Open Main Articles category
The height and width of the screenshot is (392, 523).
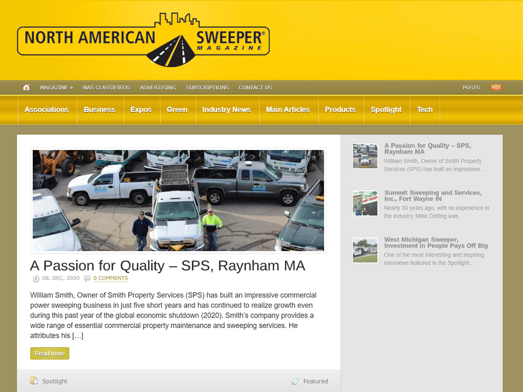point(288,110)
